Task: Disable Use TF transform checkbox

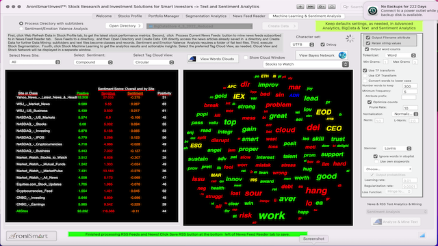Action: pos(365,70)
